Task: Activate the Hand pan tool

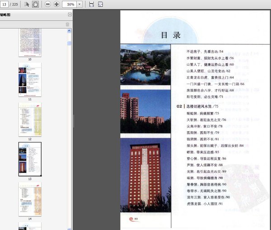Action: point(35,4)
